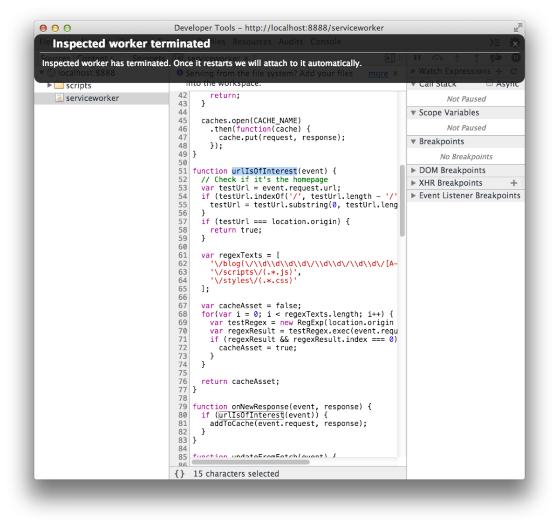Image resolution: width=559 pixels, height=527 pixels.
Task: Click the fullscreen arrows in title bar
Action: tap(518, 28)
